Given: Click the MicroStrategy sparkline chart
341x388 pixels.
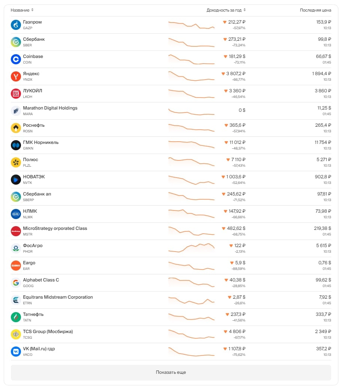Looking at the screenshot, I should (191, 231).
